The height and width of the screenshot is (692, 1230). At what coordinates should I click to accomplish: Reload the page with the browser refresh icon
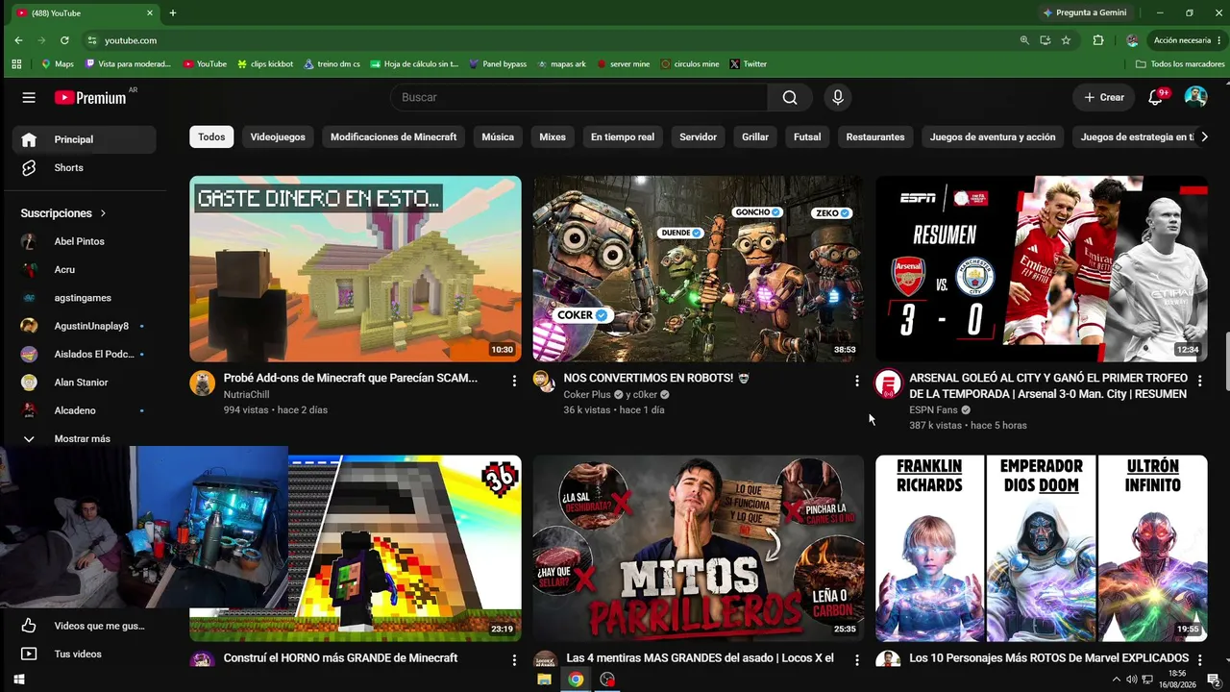click(64, 40)
